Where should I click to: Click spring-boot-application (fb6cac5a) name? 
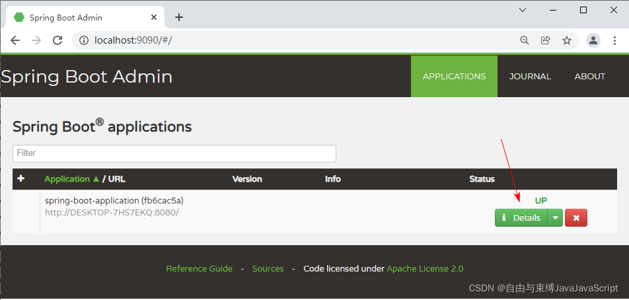coord(114,200)
